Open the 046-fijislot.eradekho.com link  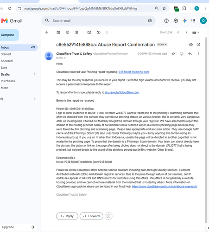tap(133, 72)
